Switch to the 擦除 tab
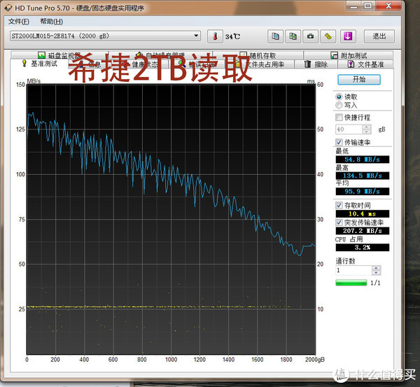Image resolution: width=420 pixels, height=387 pixels. (316, 64)
